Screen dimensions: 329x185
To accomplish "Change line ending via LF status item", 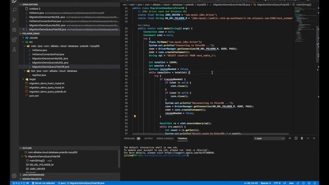I will [x=284, y=183].
